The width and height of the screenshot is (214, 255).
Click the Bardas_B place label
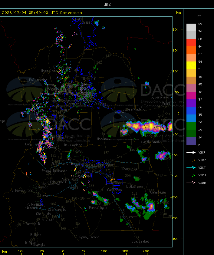tap(32, 224)
